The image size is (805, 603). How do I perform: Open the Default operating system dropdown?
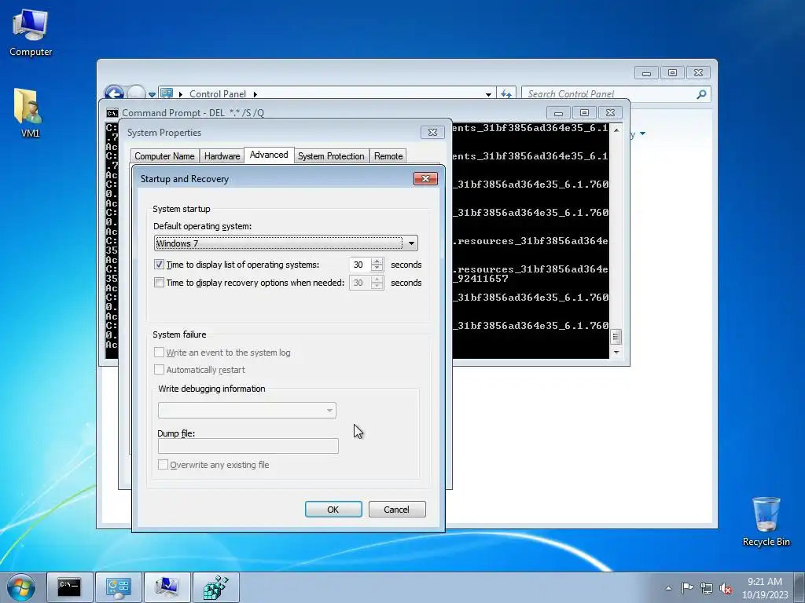coord(286,243)
